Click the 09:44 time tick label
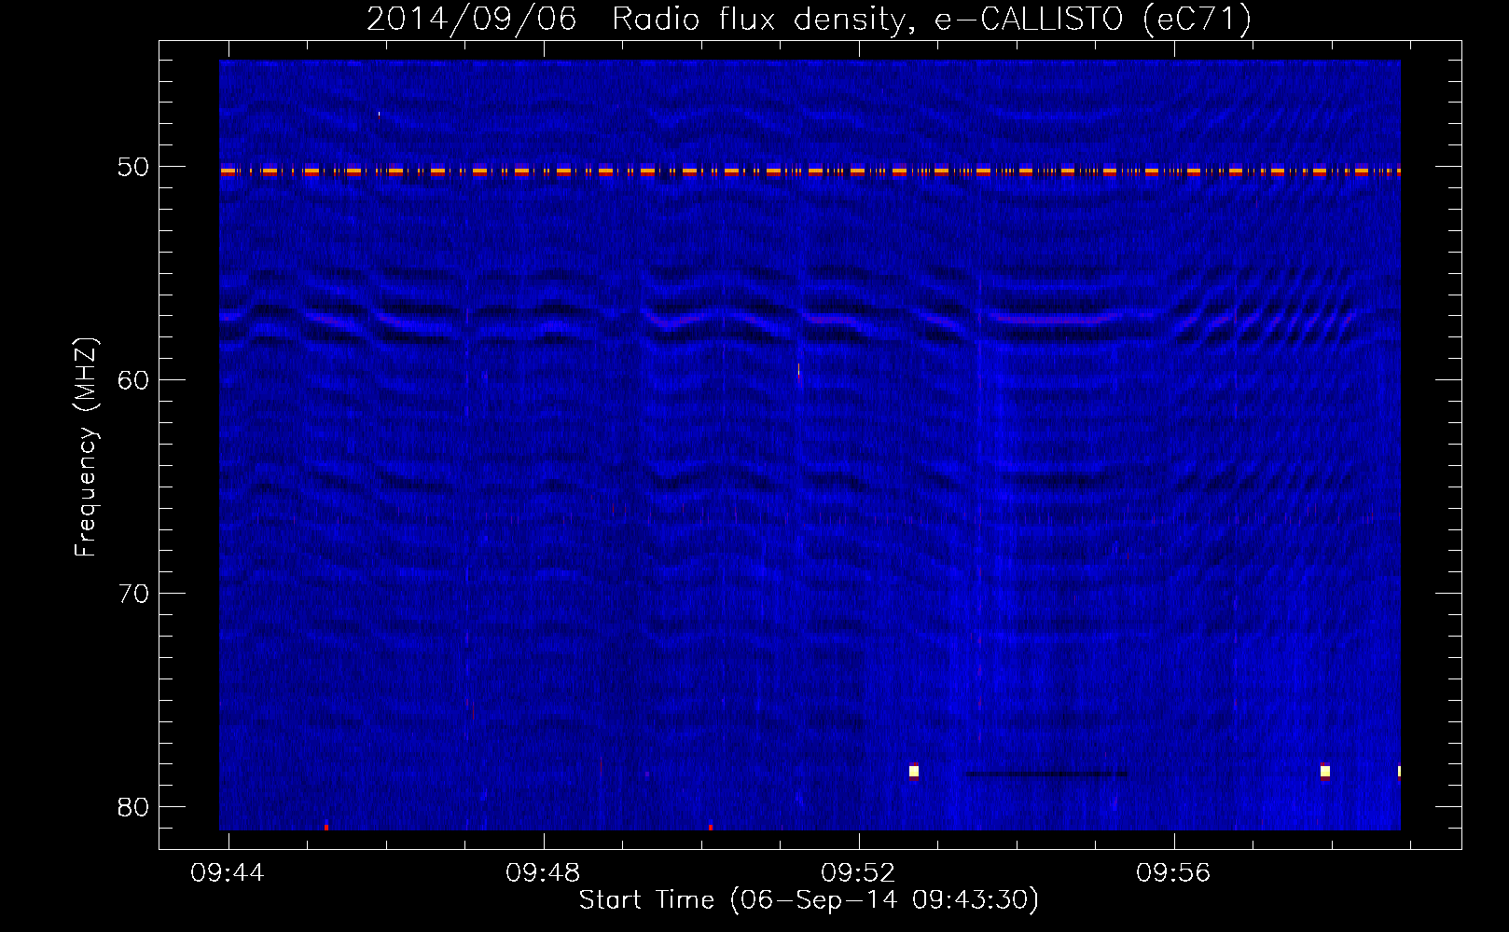 point(228,872)
